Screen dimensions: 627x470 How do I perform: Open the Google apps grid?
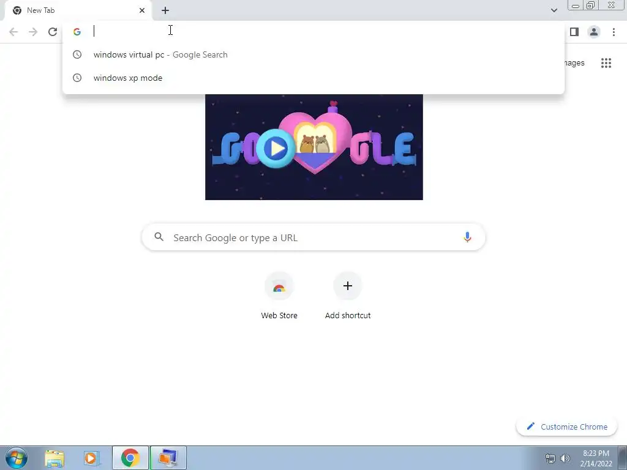click(606, 63)
